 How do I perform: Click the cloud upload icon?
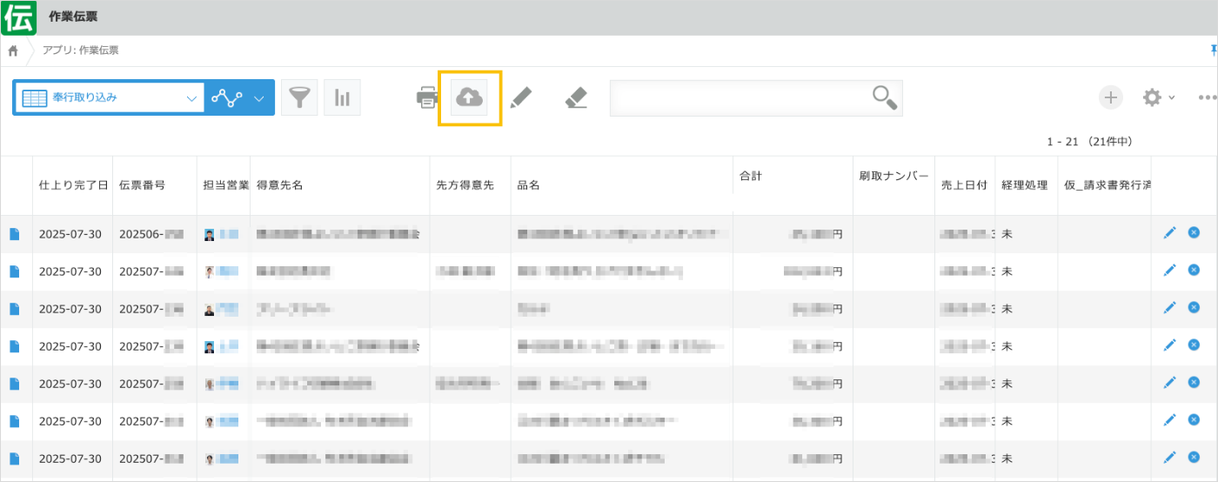click(x=469, y=98)
